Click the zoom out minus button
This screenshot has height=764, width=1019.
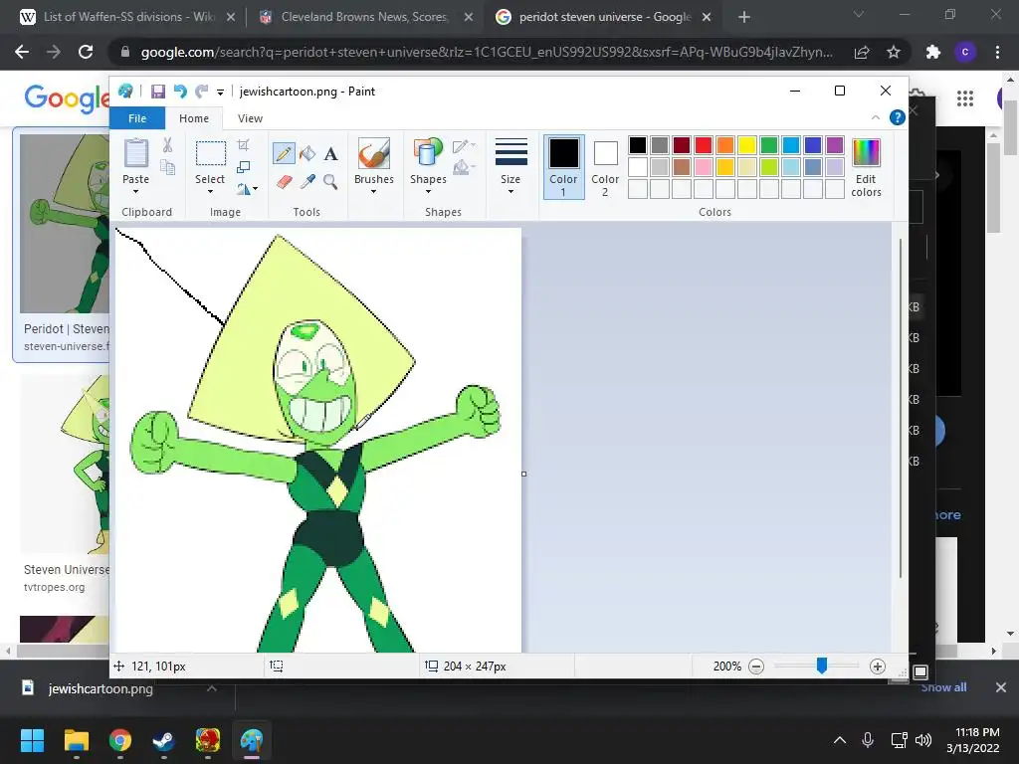(x=756, y=666)
